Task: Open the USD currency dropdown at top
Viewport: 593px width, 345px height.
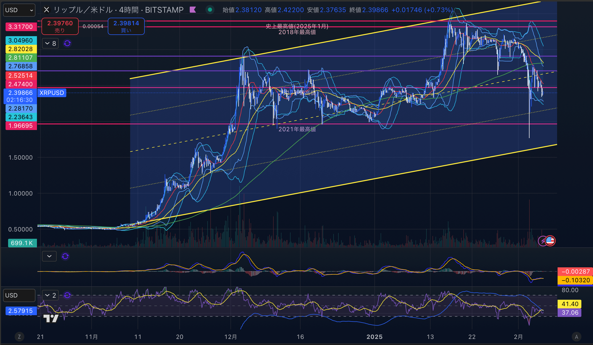Action: (x=19, y=10)
